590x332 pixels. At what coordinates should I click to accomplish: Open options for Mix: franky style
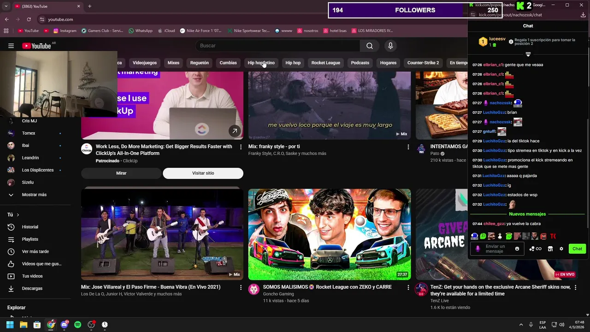[x=408, y=147]
